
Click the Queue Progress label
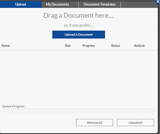[x=13, y=106]
